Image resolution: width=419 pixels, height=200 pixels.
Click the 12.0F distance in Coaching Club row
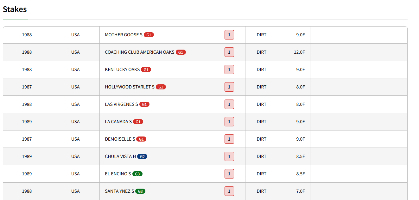pyautogui.click(x=299, y=52)
